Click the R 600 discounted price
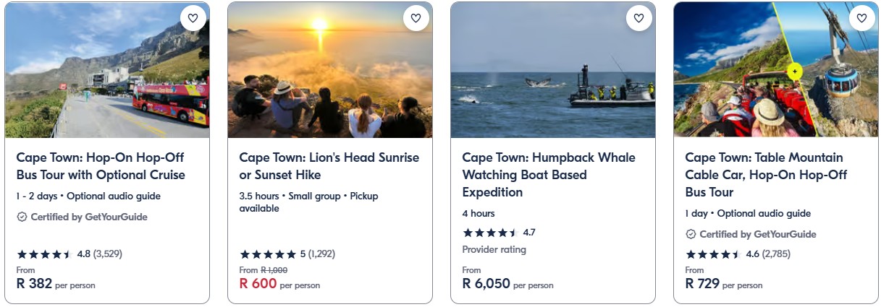The height and width of the screenshot is (307, 881). pos(258,284)
